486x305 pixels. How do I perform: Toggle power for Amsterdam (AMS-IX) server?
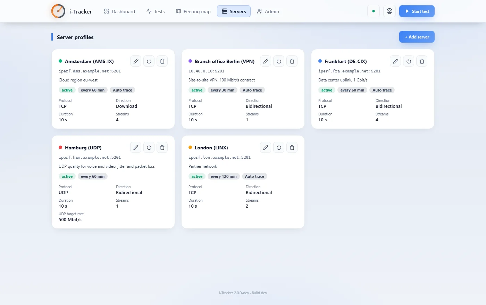149,61
